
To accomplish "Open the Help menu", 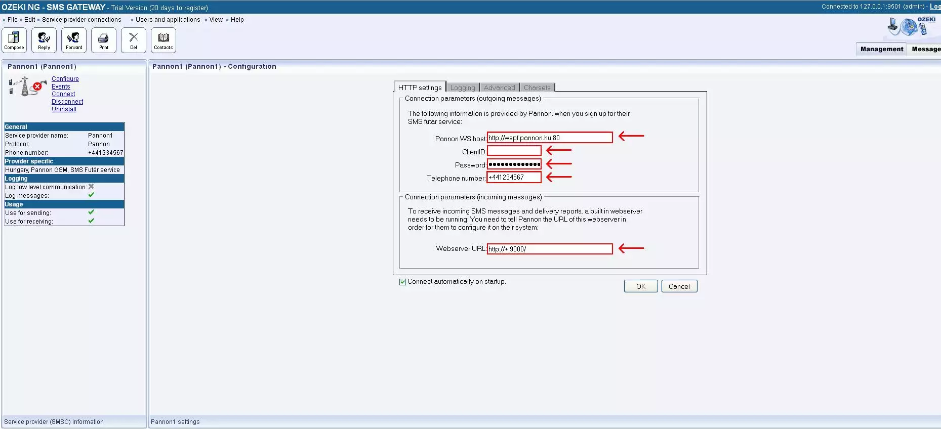I will (x=237, y=20).
